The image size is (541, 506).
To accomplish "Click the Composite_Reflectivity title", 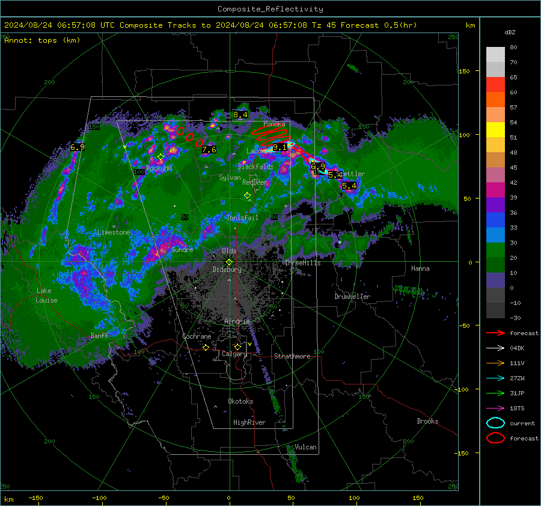I will click(270, 9).
